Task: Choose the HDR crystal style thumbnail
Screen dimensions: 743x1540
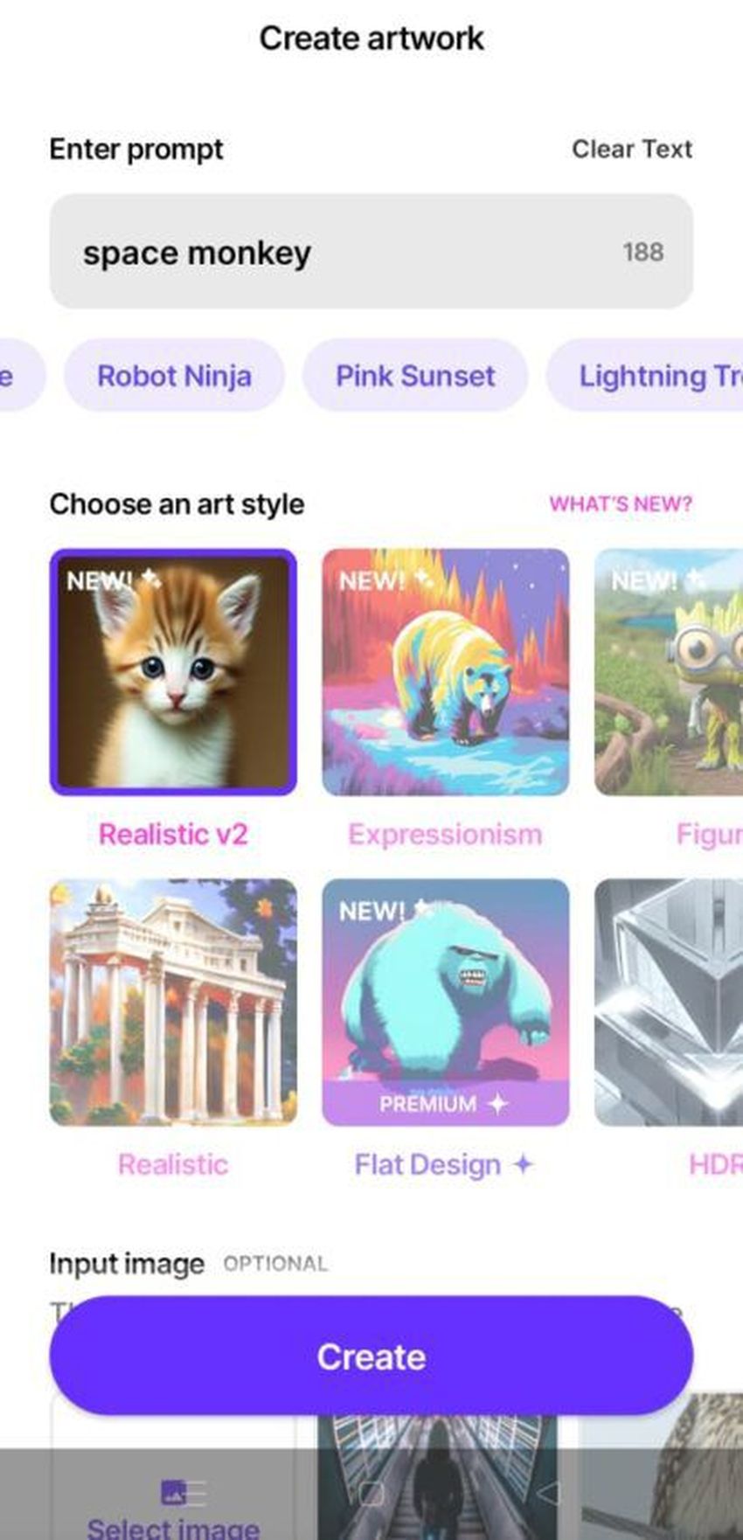Action: pyautogui.click(x=669, y=1002)
